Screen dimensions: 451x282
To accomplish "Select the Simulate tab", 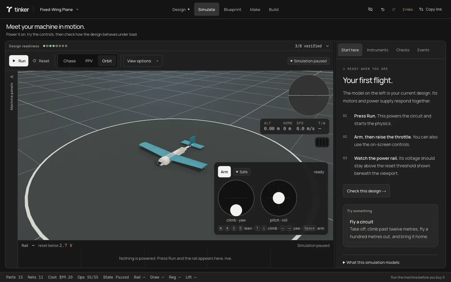I will point(207,9).
